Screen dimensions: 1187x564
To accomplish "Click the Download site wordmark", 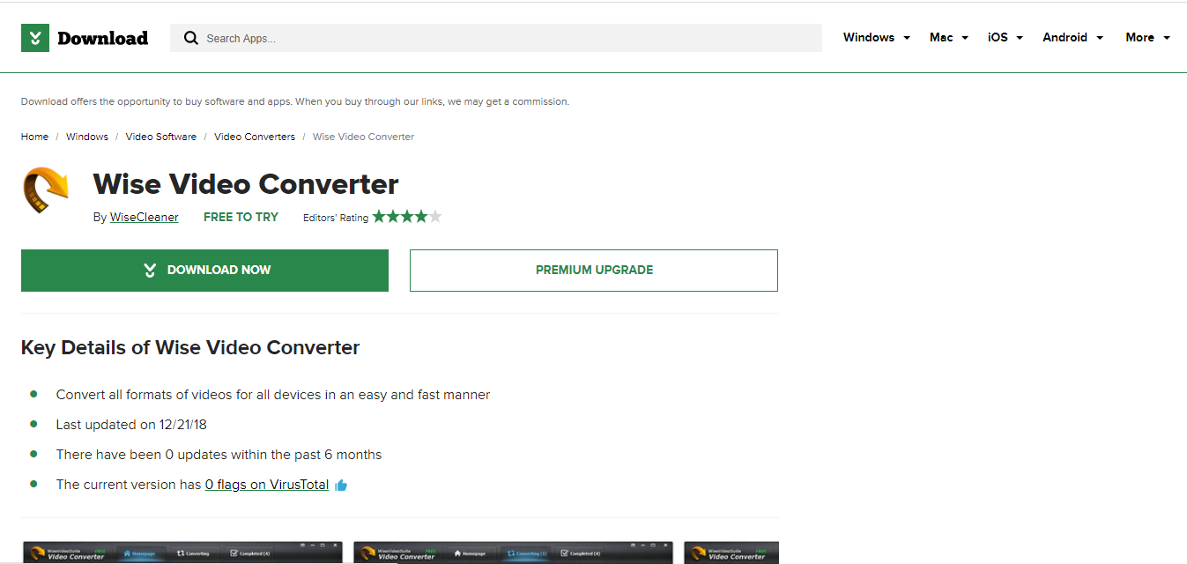I will (x=102, y=38).
